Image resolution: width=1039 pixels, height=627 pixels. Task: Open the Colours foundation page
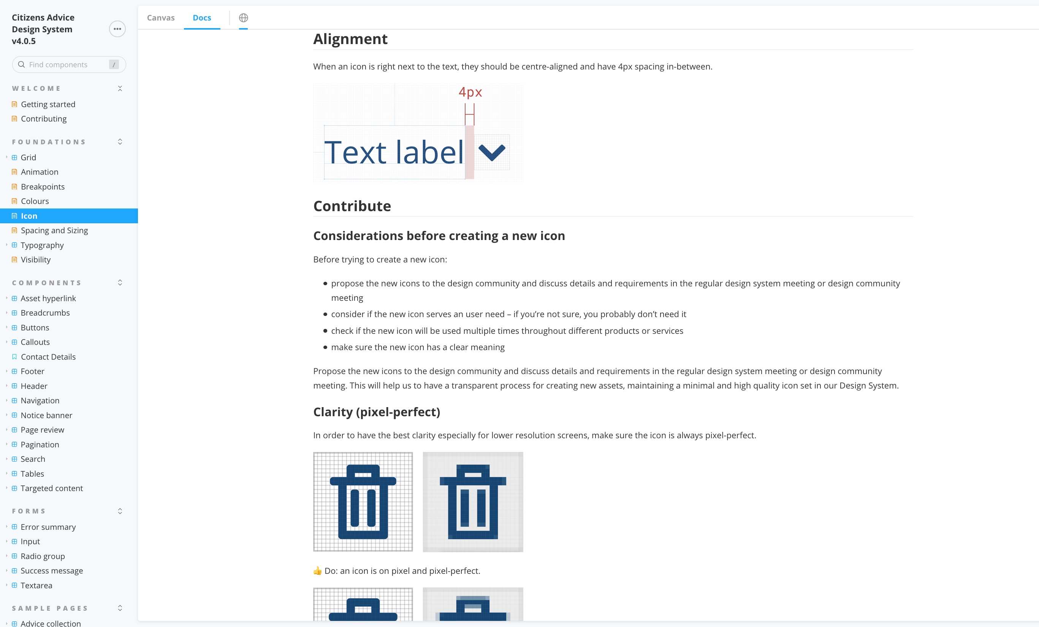[x=36, y=201]
